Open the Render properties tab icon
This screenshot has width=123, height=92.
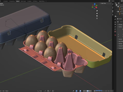coord(115,22)
